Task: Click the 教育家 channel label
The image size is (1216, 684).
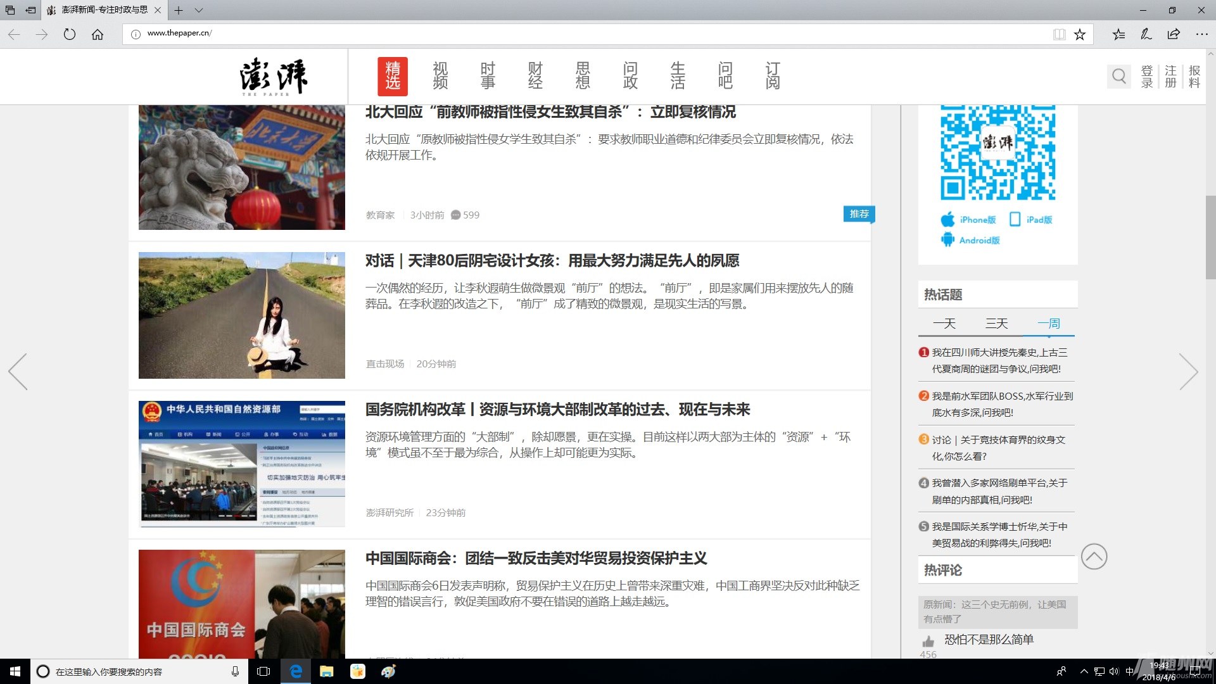Action: (380, 215)
